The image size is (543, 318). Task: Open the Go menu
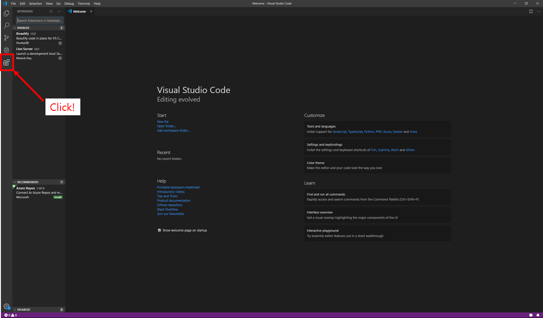[x=59, y=4]
